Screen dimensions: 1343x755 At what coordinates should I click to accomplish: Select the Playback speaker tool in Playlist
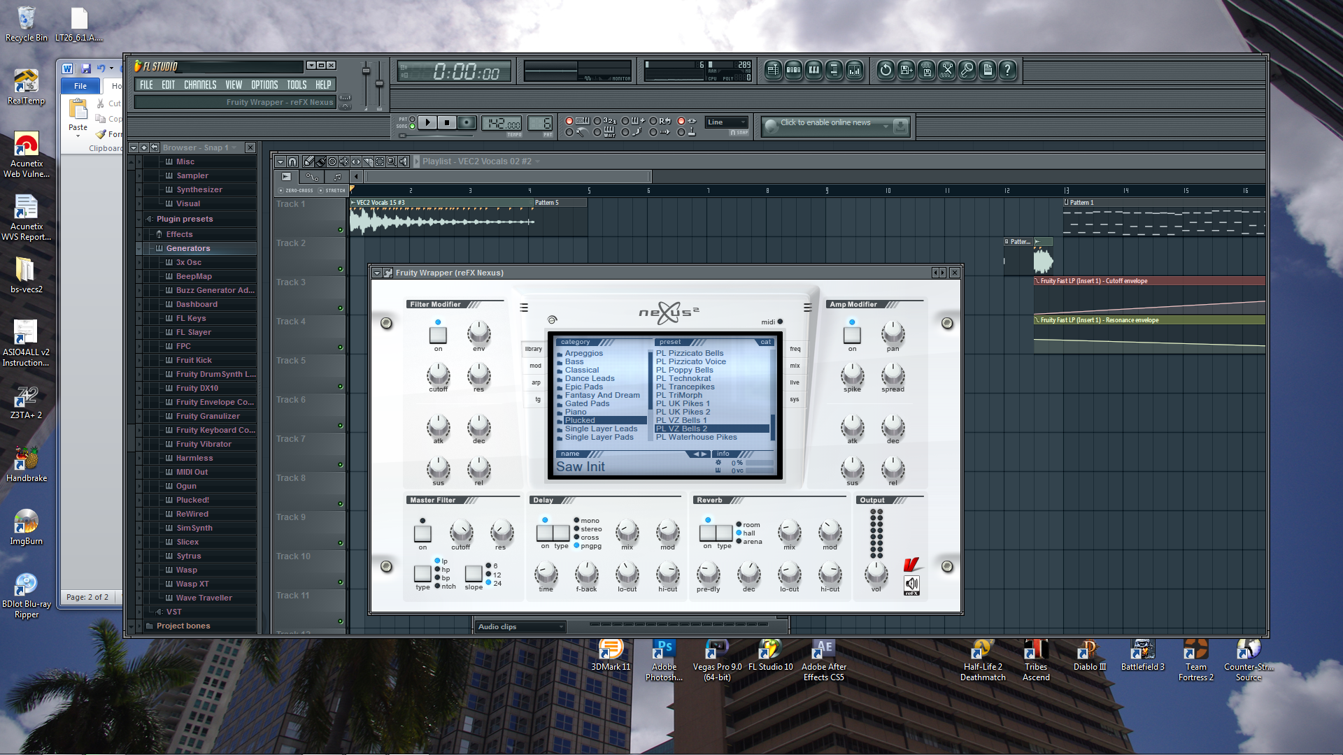[x=404, y=161]
